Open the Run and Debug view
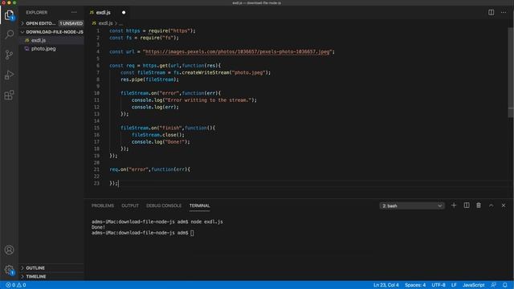The height and width of the screenshot is (289, 514). point(9,75)
